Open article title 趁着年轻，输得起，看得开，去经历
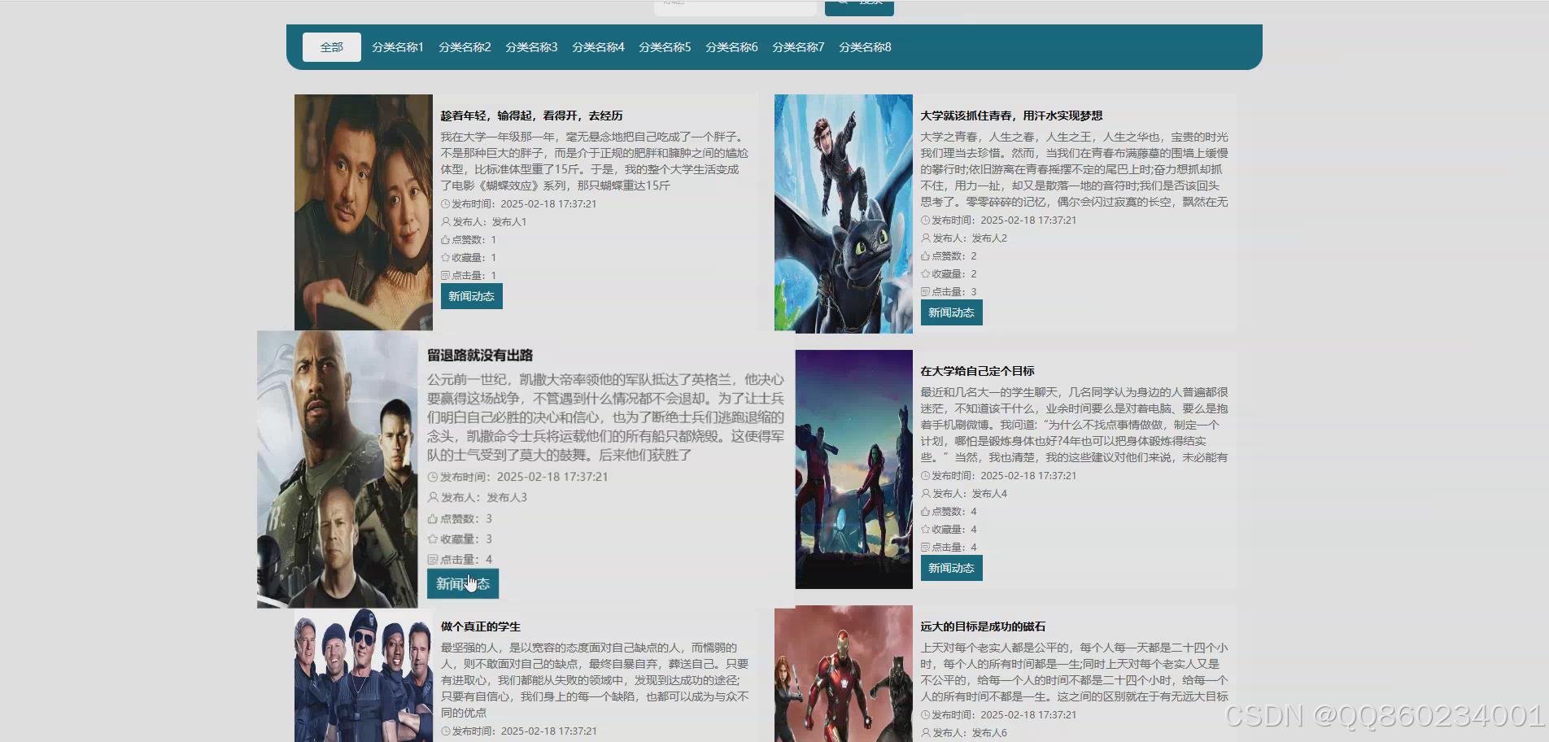 coord(531,116)
